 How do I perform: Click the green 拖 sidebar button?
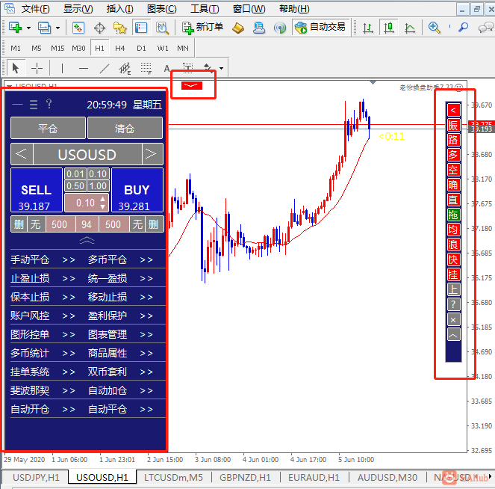(453, 215)
